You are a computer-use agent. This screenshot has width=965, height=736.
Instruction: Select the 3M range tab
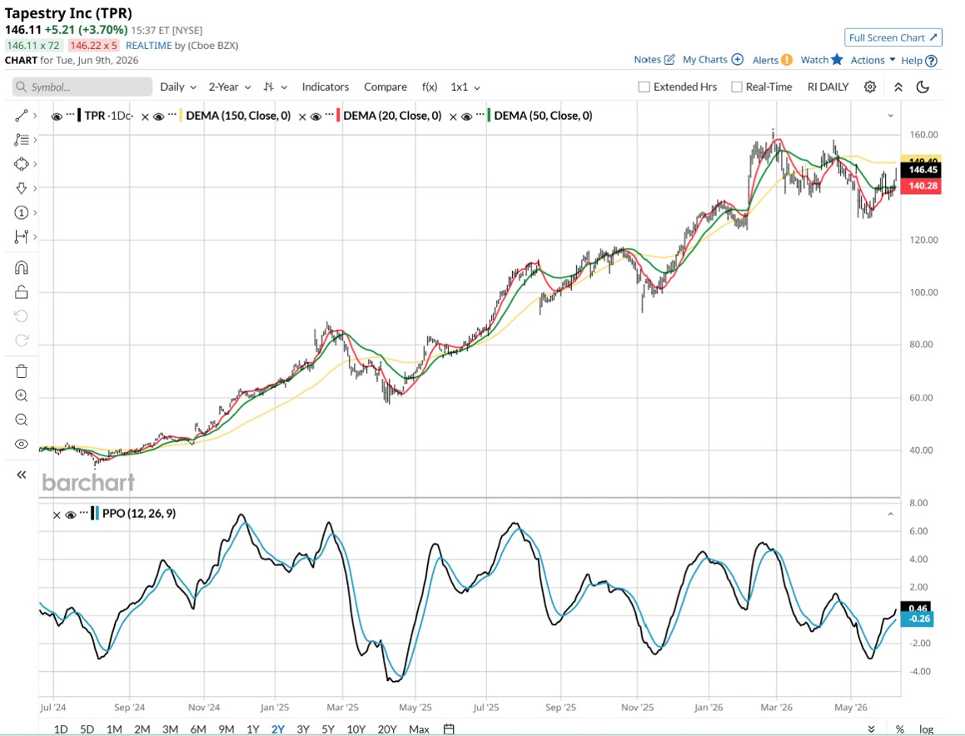[x=170, y=729]
